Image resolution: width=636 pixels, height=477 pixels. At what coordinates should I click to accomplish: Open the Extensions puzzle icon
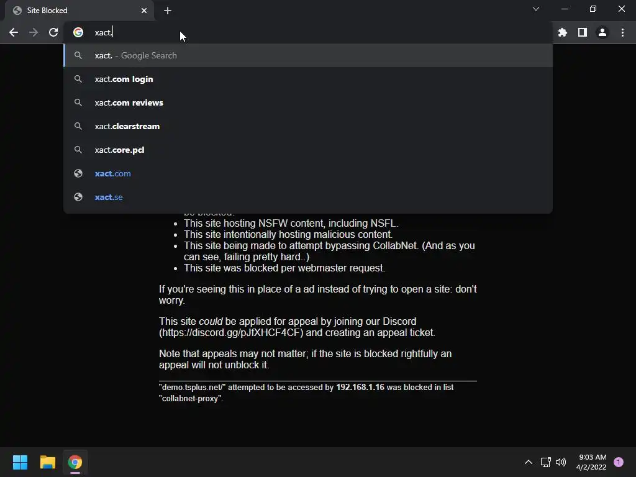[563, 32]
